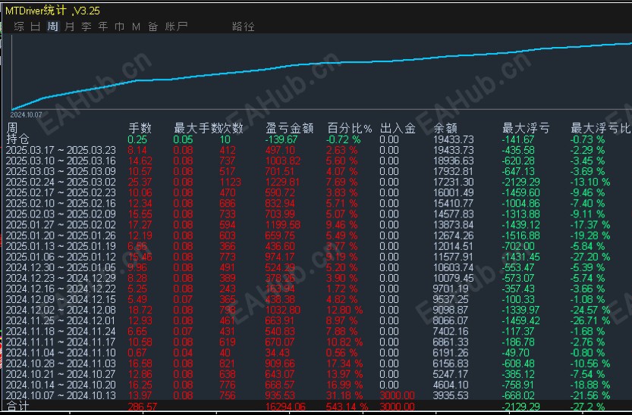Open the 月 monthly tab
632x415 pixels.
click(x=69, y=27)
